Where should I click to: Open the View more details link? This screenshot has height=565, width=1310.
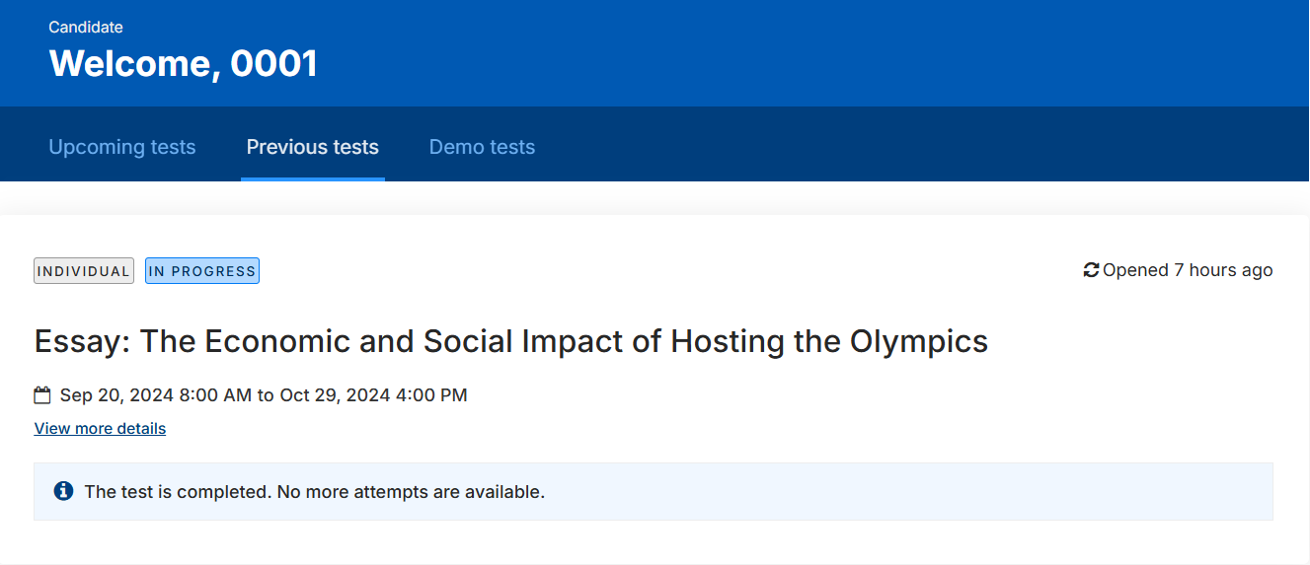100,428
